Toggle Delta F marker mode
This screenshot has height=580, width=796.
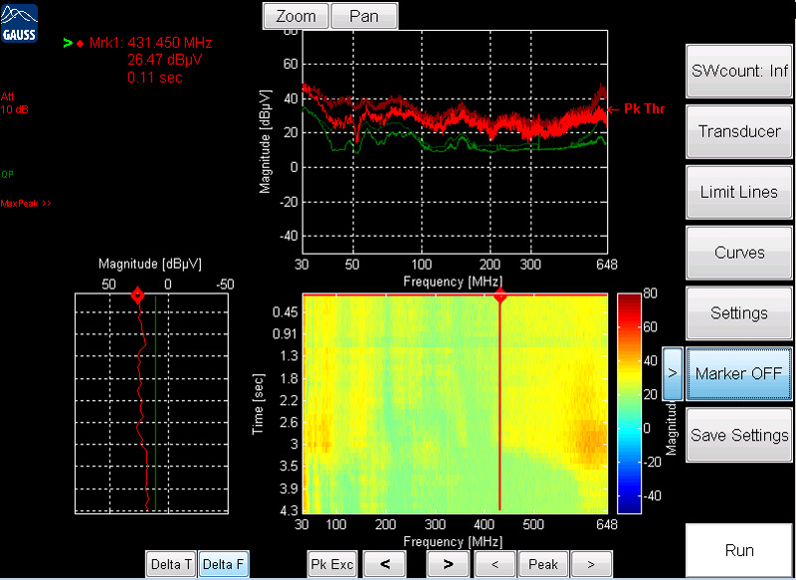223,564
